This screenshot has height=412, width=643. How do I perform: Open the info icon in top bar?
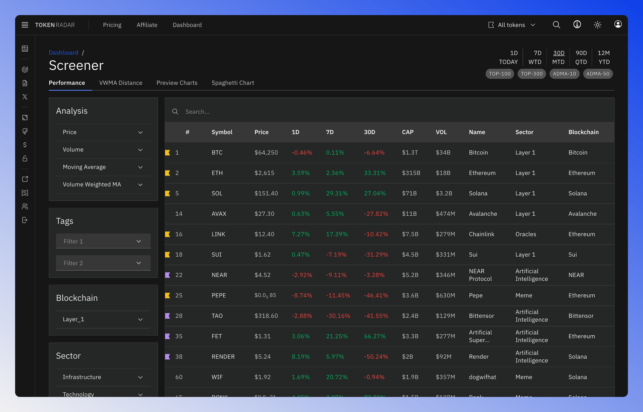(x=577, y=24)
